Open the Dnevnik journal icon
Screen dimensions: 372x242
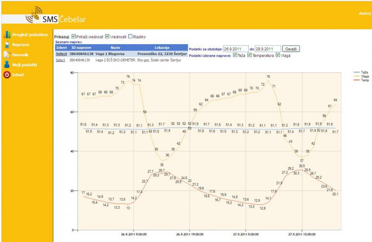[x=7, y=54]
